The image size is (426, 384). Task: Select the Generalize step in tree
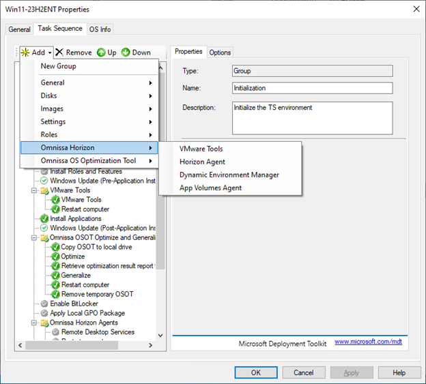(x=76, y=276)
